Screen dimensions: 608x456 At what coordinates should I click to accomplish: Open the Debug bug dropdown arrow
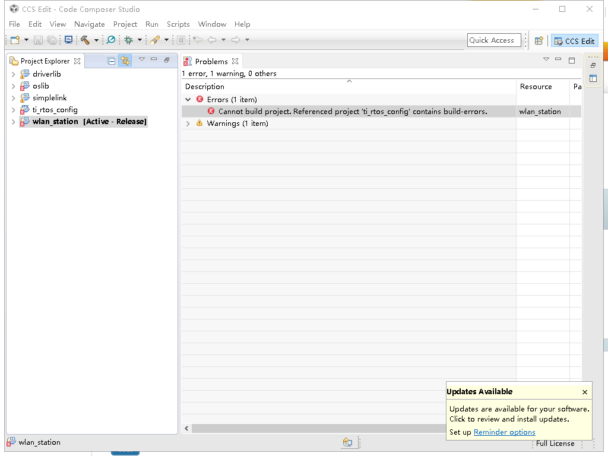140,40
